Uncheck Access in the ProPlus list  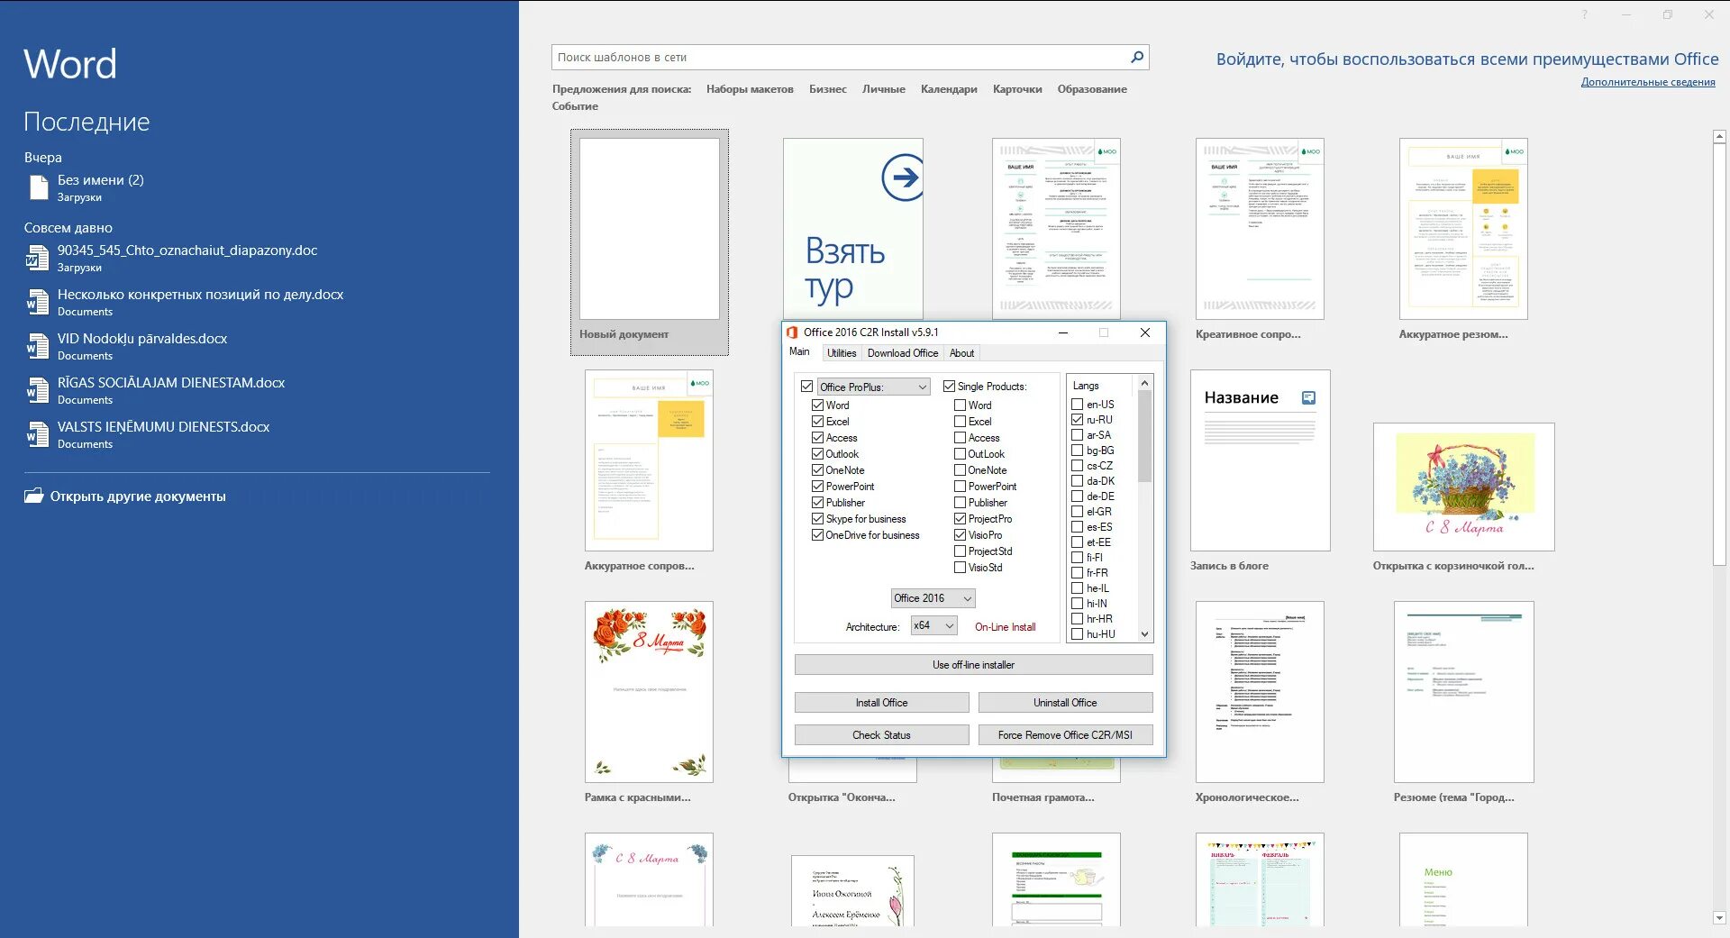[x=818, y=438]
